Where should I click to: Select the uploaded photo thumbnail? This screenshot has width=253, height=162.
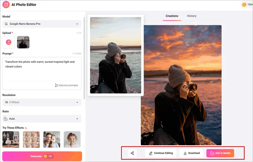[x=23, y=42]
